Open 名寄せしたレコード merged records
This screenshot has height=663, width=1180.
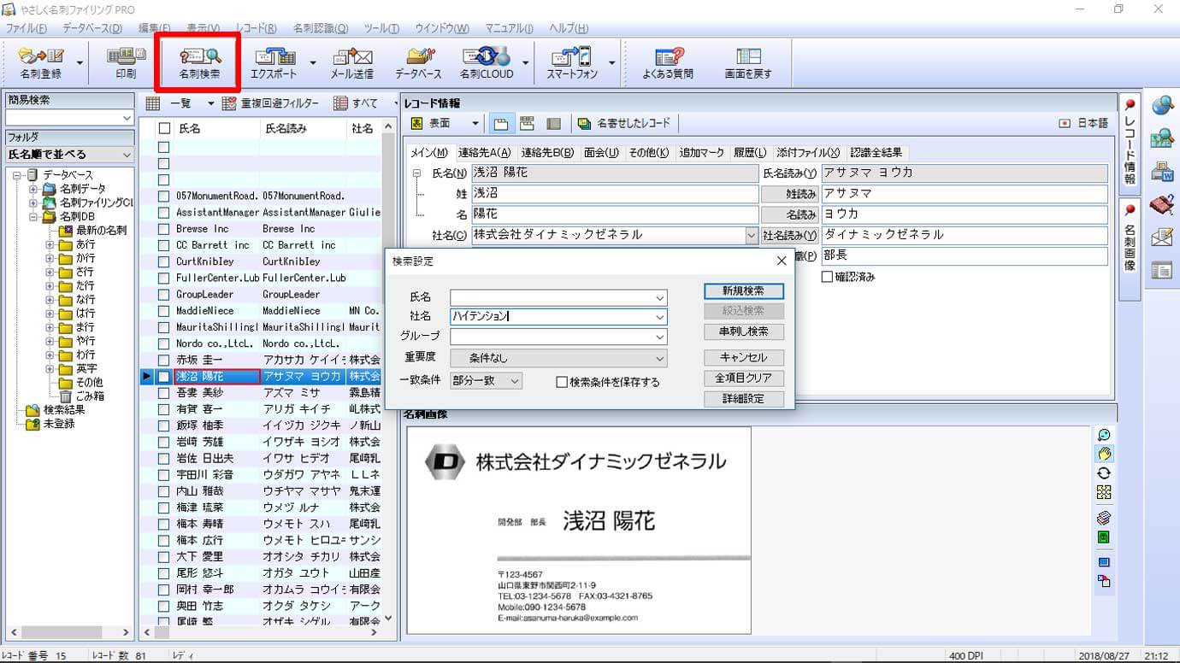[624, 123]
